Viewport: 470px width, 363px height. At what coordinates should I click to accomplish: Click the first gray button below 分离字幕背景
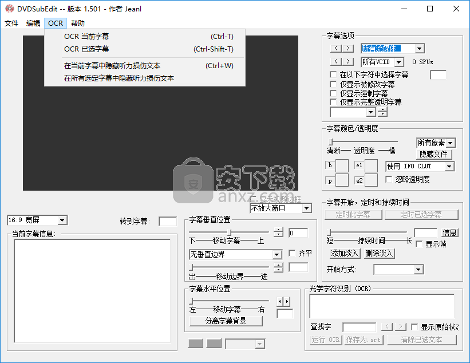(x=195, y=344)
